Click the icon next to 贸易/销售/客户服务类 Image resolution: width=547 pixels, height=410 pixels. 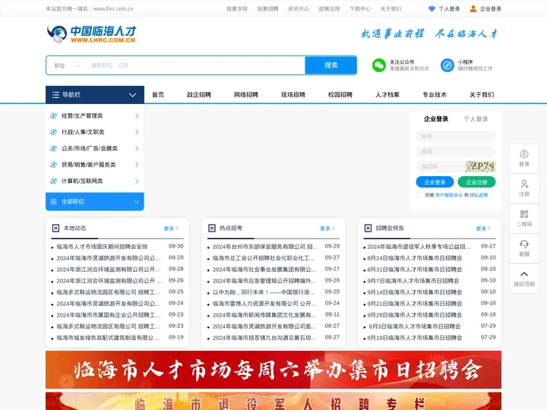[x=53, y=165]
